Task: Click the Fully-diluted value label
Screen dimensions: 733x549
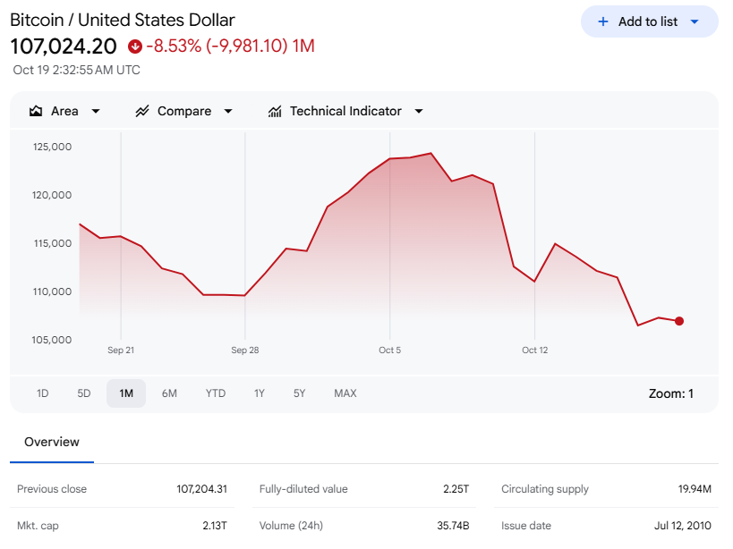Action: point(303,489)
